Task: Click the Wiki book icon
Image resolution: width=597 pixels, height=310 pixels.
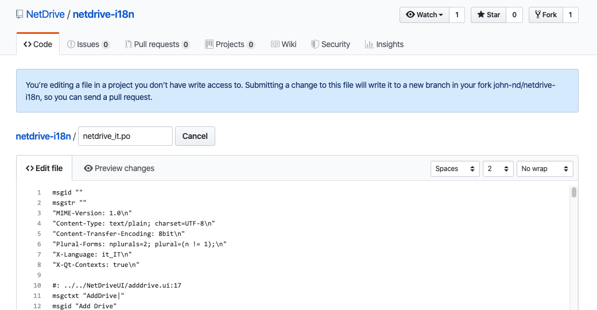Action: [x=276, y=44]
